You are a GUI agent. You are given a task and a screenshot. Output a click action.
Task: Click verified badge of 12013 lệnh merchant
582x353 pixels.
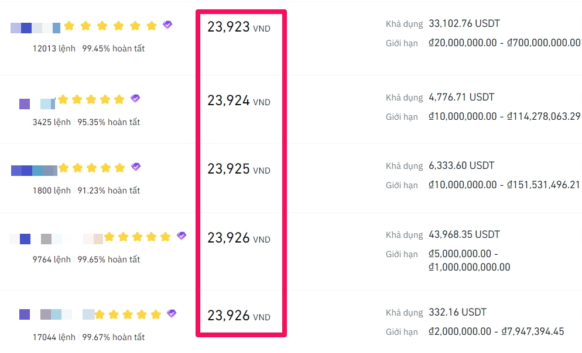tap(167, 25)
